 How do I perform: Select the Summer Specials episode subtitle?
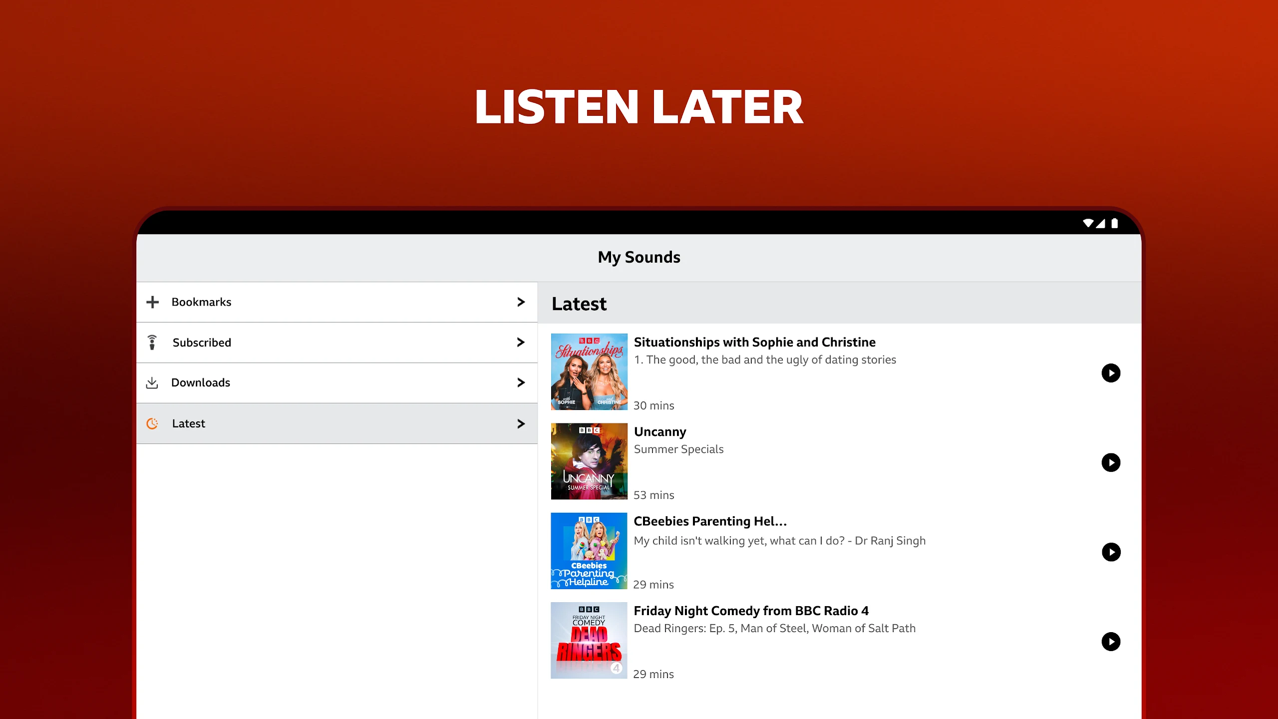[678, 449]
